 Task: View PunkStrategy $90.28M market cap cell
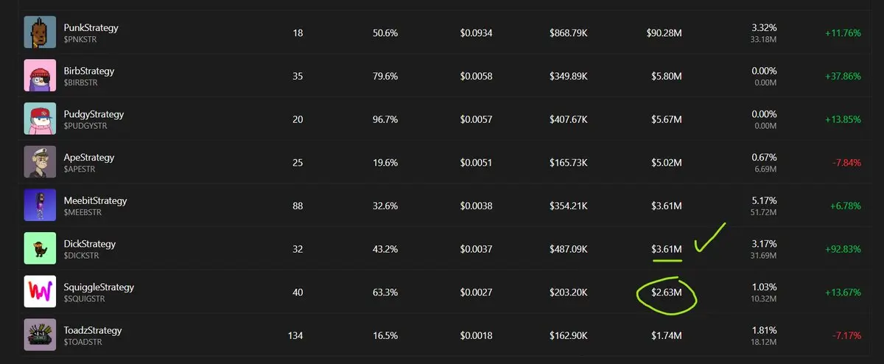(664, 33)
